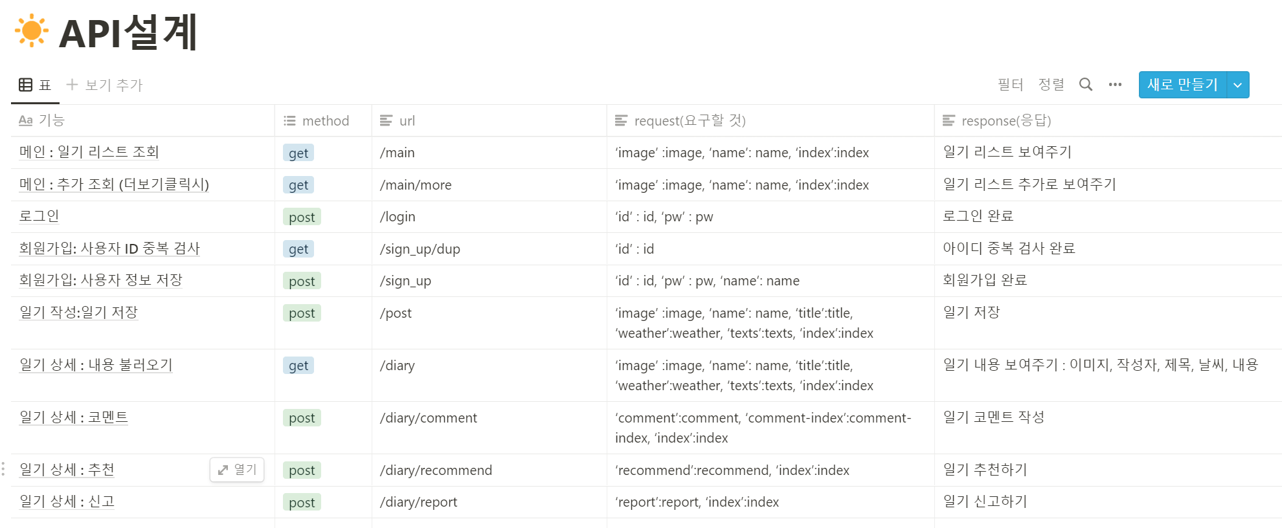Expand the 새로 만들기 dropdown arrow
Viewport: 1282px width, 528px height.
pyautogui.click(x=1238, y=85)
